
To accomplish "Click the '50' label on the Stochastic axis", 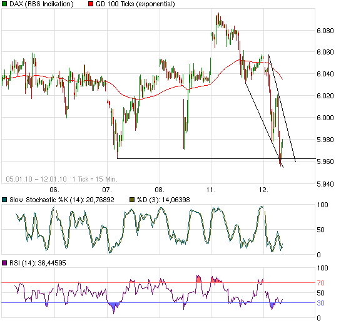I will tap(320, 230).
